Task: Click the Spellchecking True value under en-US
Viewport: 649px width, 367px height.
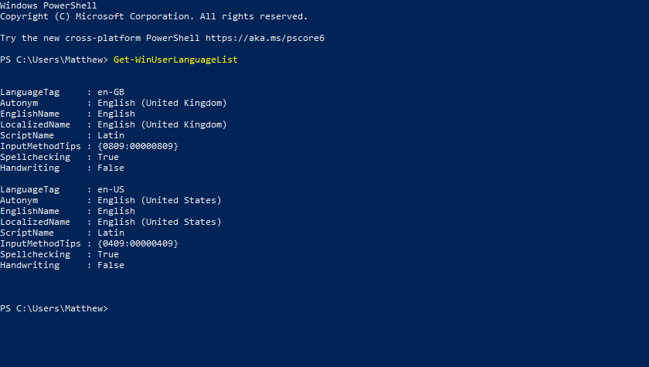Action: 108,254
